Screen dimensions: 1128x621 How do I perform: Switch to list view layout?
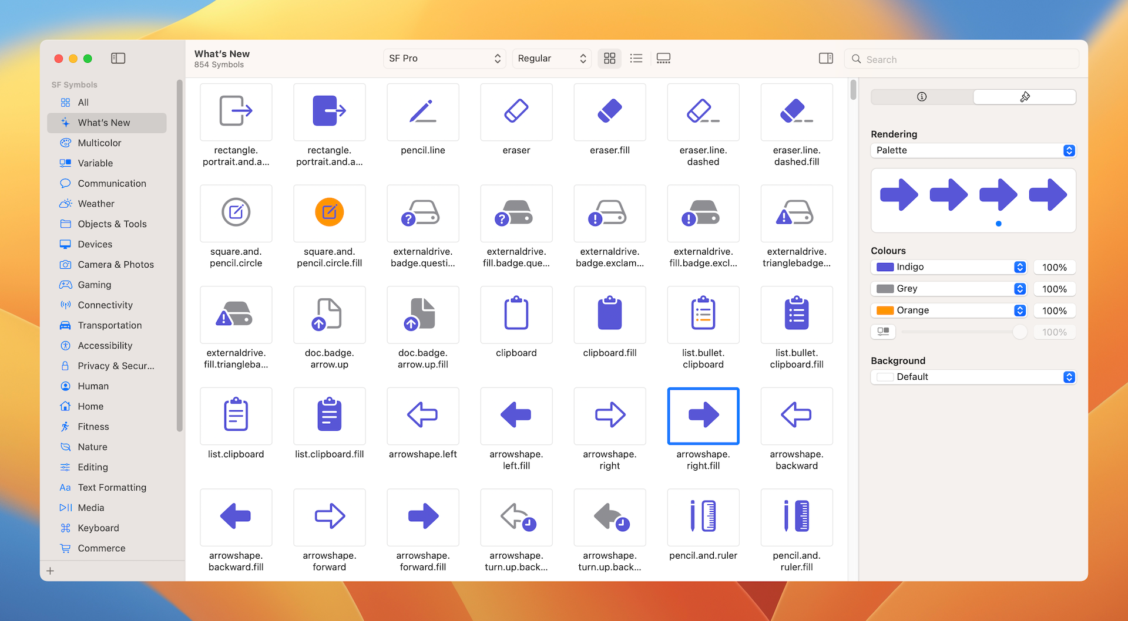(x=636, y=58)
